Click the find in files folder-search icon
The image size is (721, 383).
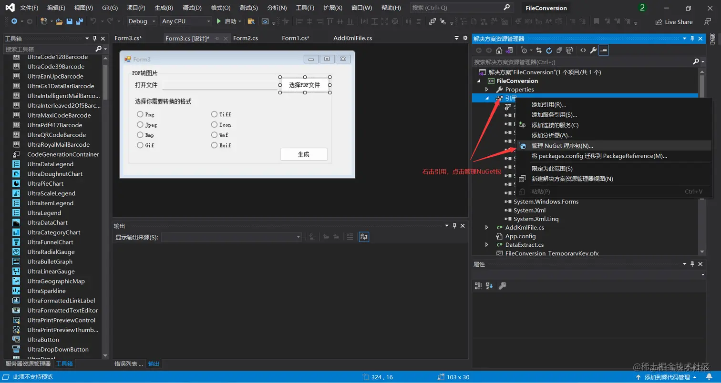(x=251, y=21)
